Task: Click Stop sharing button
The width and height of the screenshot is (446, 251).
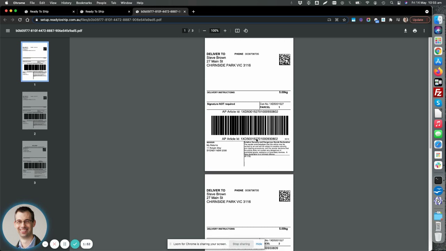Action: [241, 244]
